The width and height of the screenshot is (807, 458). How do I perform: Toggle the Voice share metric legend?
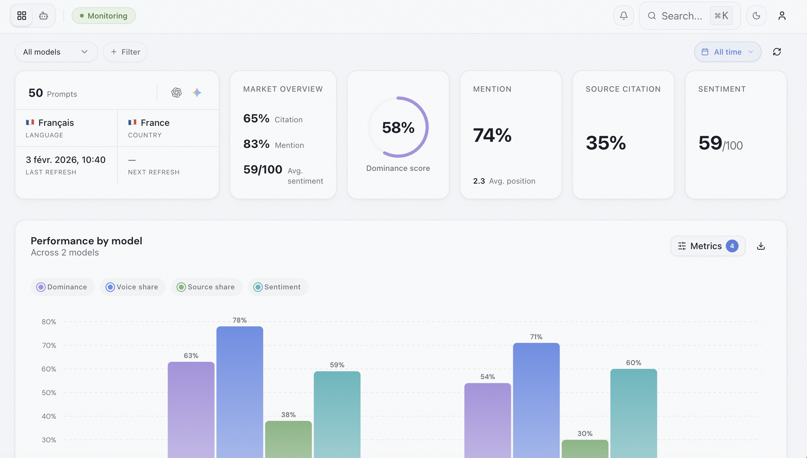133,287
